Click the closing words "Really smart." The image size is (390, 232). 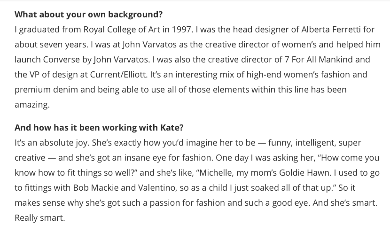[x=40, y=218]
